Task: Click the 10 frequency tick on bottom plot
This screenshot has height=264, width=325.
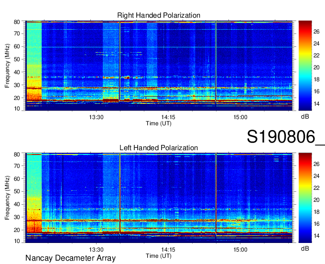Action: [17, 241]
